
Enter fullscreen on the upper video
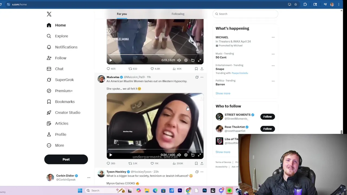(200, 60)
